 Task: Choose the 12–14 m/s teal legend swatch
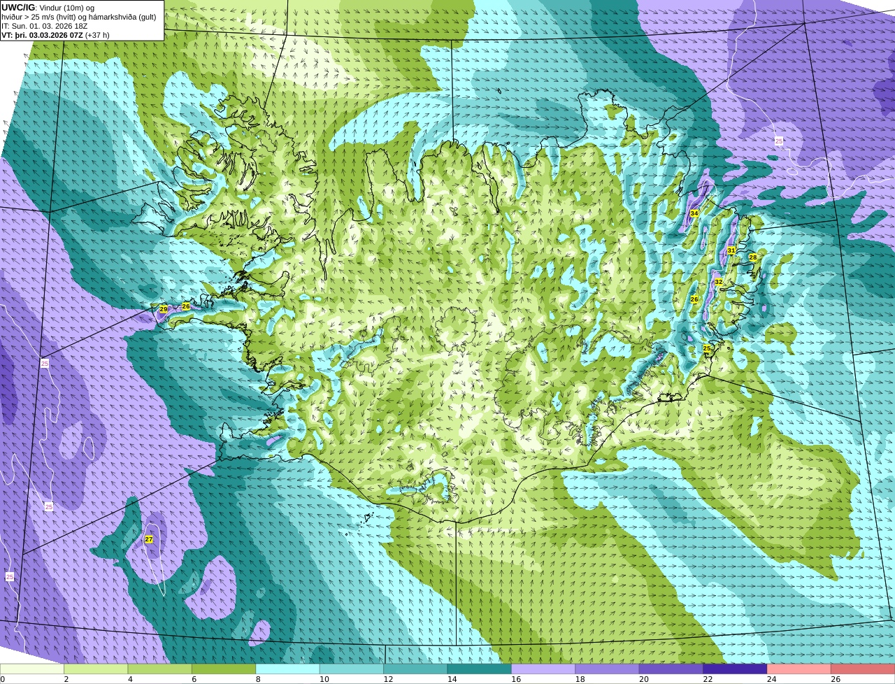[x=415, y=669]
